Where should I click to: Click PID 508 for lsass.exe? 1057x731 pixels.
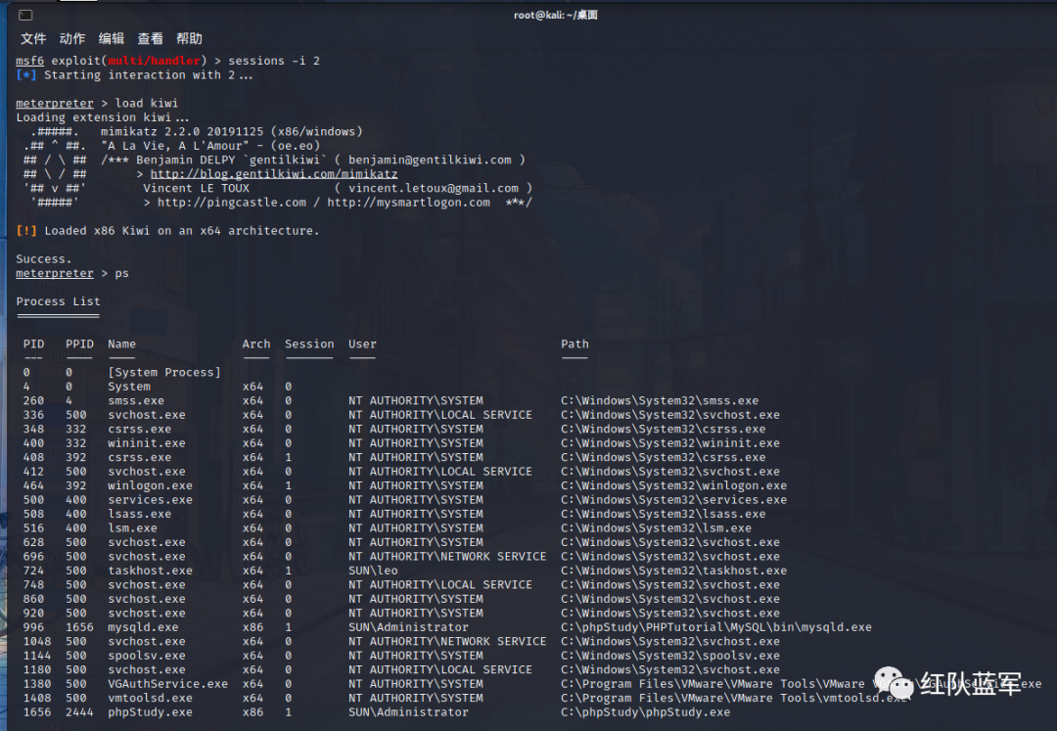pos(33,514)
